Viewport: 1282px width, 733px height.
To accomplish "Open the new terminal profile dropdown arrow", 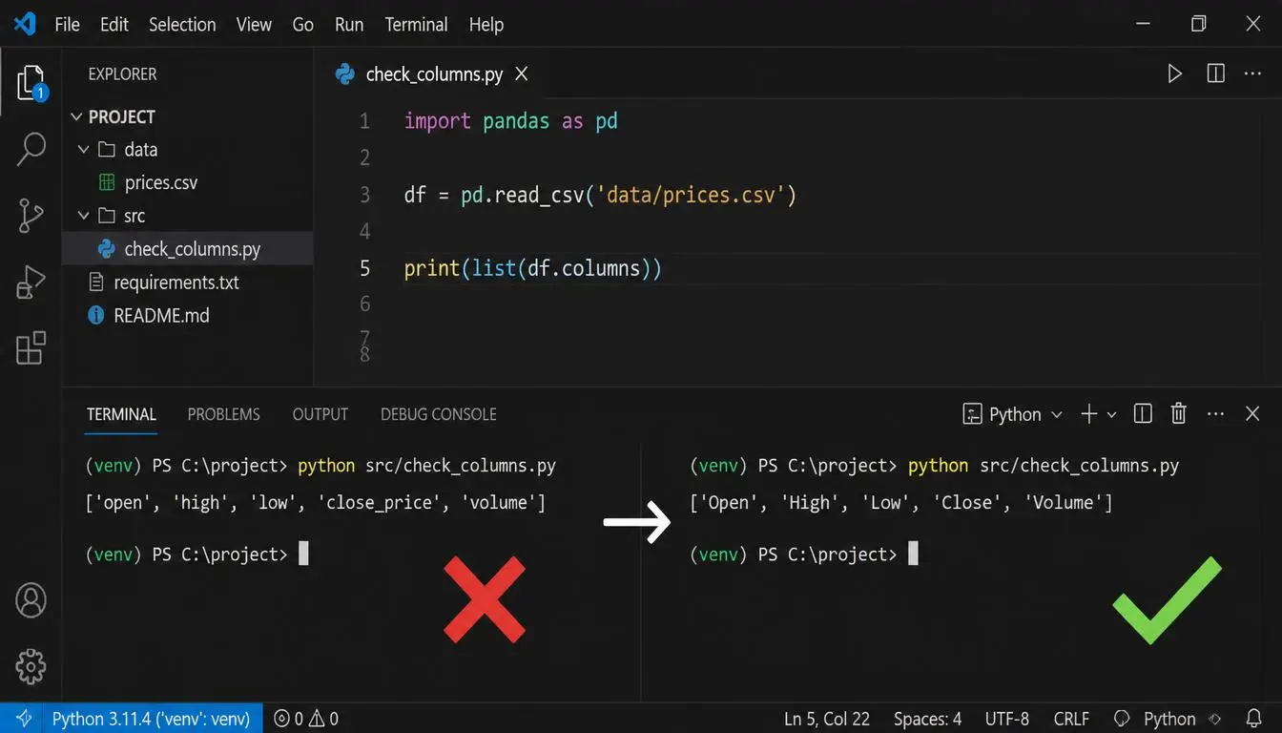I will click(1112, 414).
